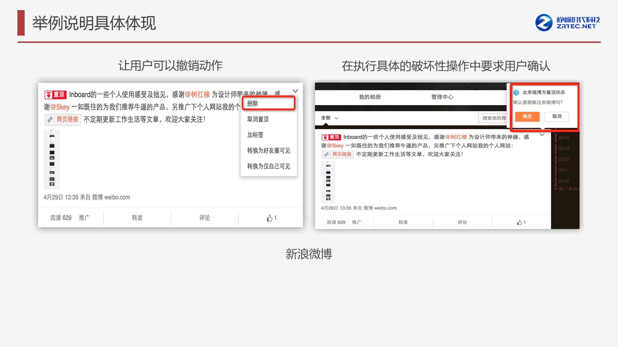Screen dimensions: 618x347
Task: Click the red 置顶 pinned badge in left post
Action: (55, 95)
